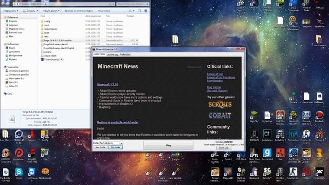This screenshot has width=329, height=185.
Task: Launch the DayZ Commander desktop icon
Action: point(294,6)
